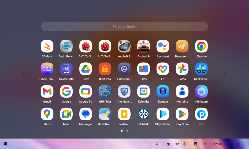The height and width of the screenshot is (149, 249).
Task: Open Device Info app
Action: [x=66, y=69]
